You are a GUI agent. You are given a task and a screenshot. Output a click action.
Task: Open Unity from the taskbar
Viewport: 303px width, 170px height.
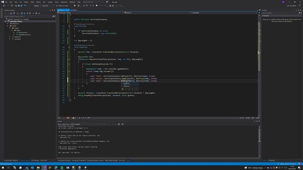[80, 168]
